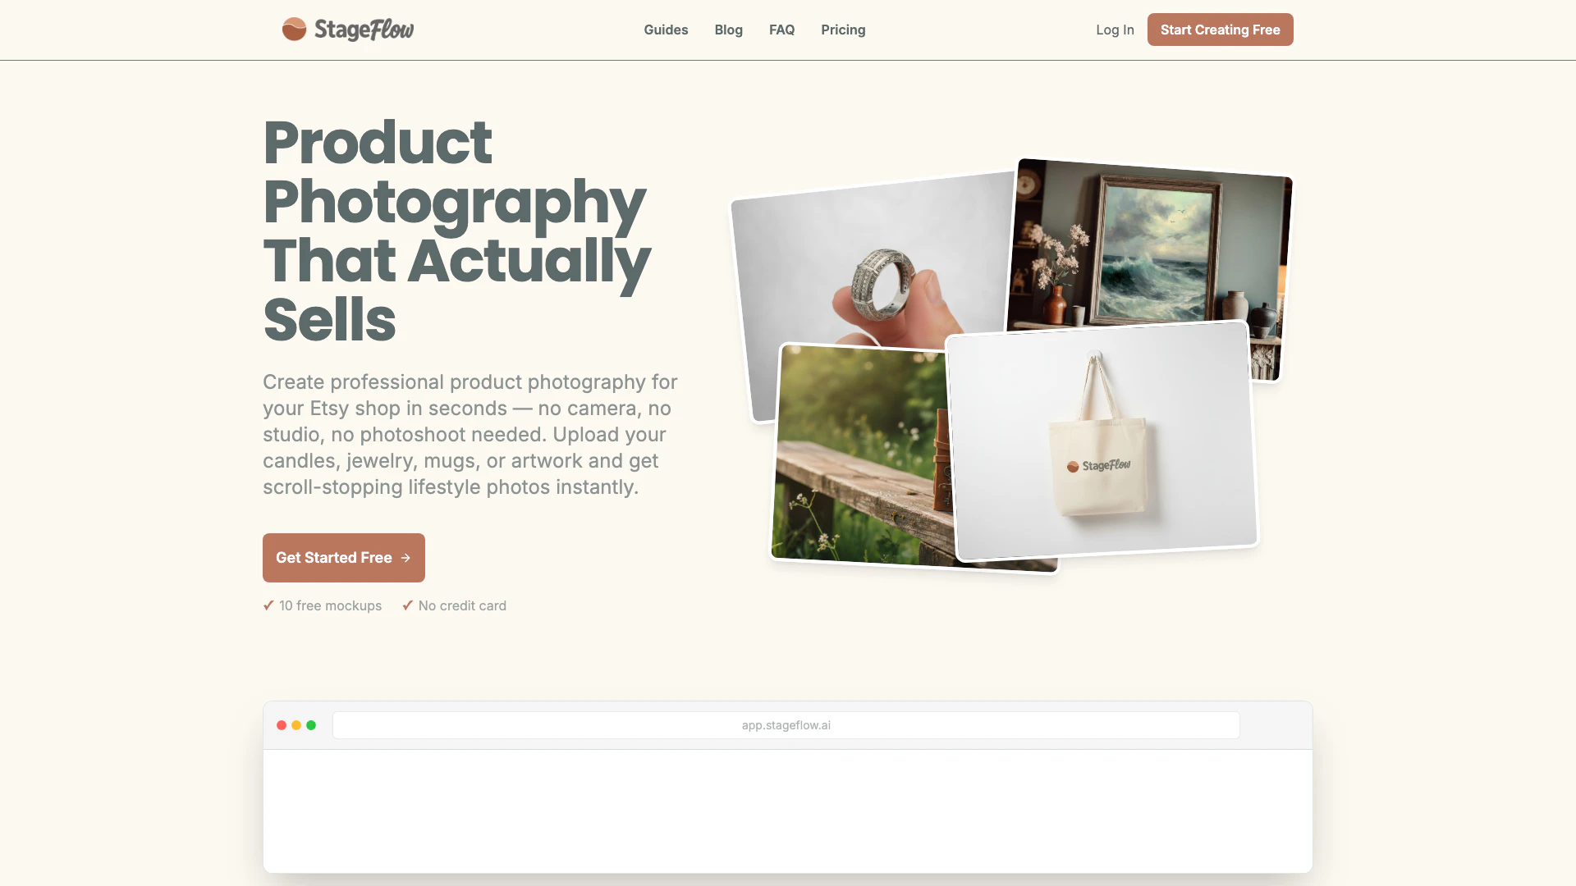Open the Guides menu item
Image resolution: width=1576 pixels, height=886 pixels.
666,30
